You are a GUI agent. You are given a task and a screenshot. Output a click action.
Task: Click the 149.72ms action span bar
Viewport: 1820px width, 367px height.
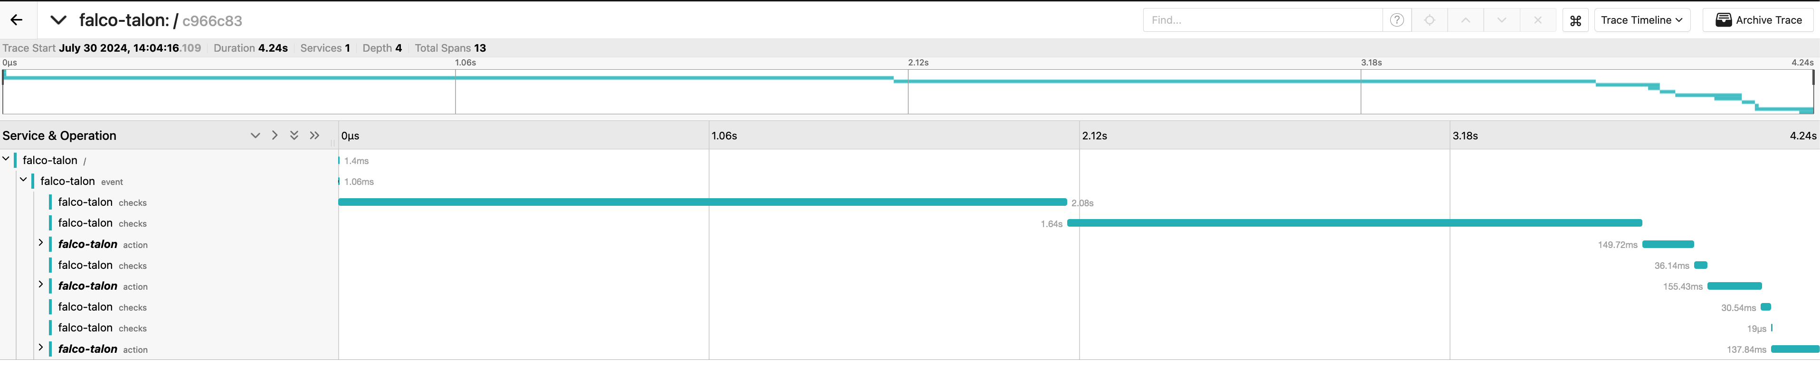point(1668,244)
